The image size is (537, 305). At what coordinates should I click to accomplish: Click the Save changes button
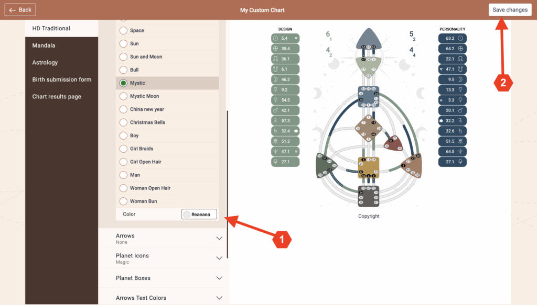coord(510,10)
